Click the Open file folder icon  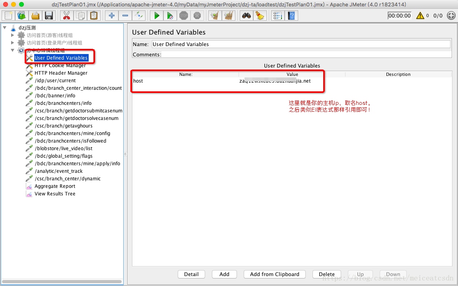pyautogui.click(x=35, y=15)
